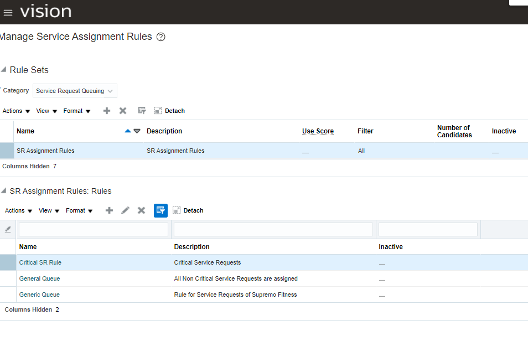528x341 pixels.
Task: Click the Filter column header
Action: 365,131
